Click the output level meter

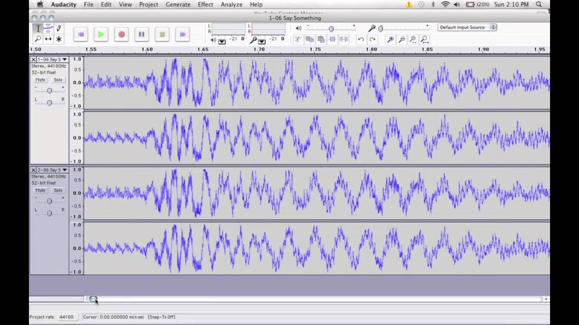229,29
